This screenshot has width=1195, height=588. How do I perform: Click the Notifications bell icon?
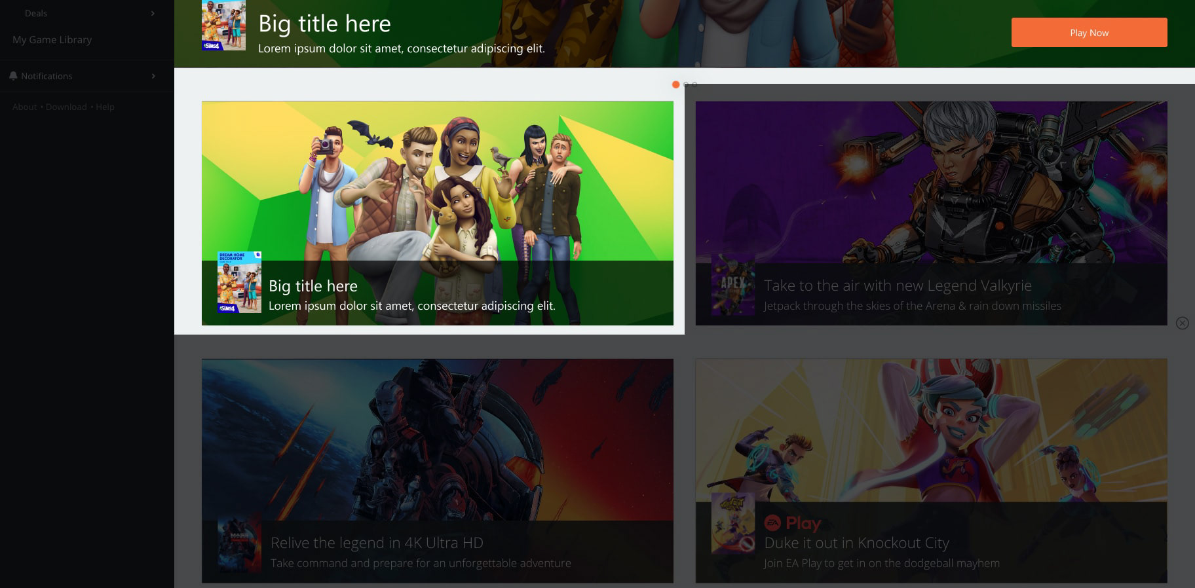(13, 76)
